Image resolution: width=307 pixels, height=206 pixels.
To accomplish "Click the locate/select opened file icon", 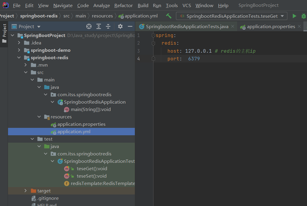I will pyautogui.click(x=89, y=26).
